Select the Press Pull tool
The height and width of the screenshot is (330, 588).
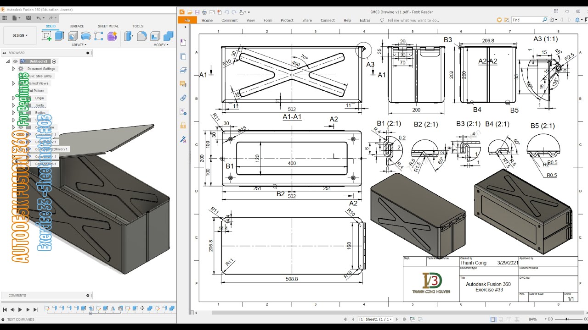coord(129,36)
